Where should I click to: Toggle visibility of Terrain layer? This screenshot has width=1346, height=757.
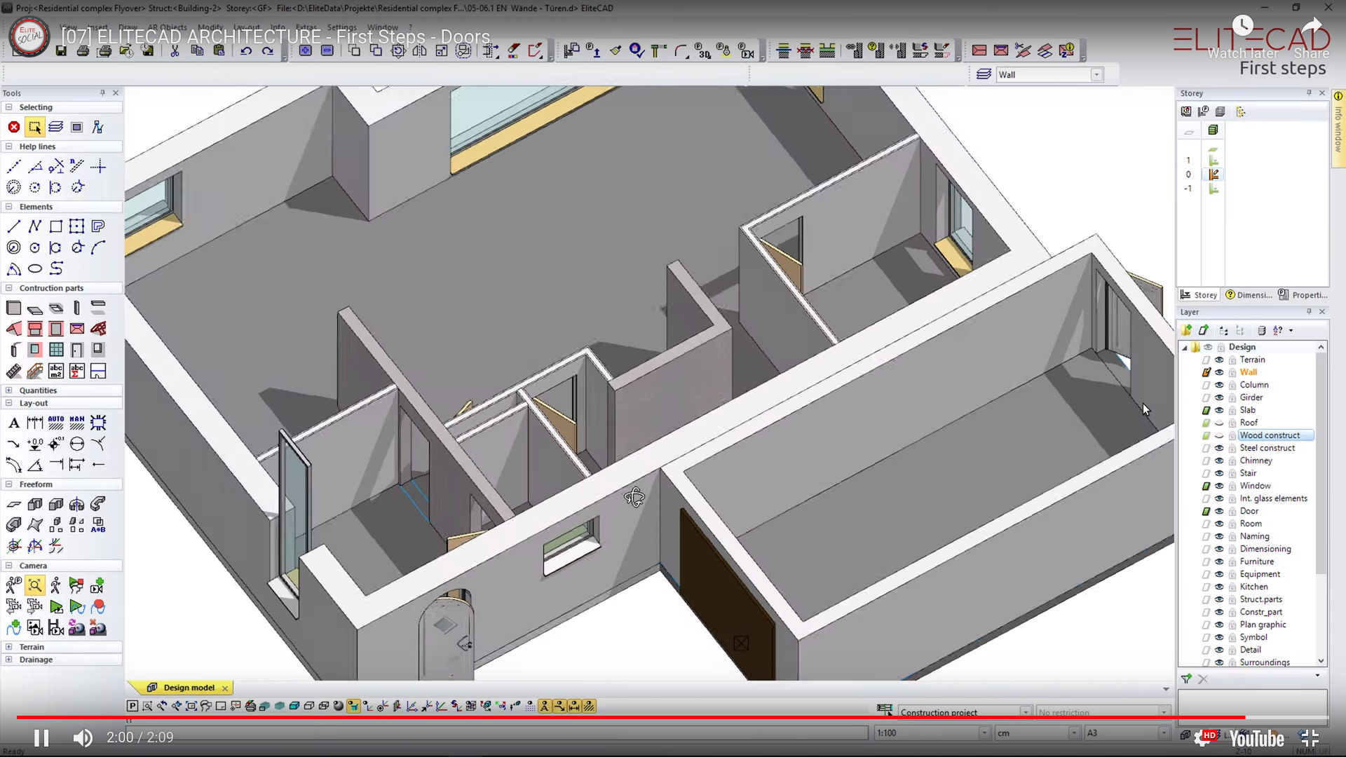(x=1219, y=360)
